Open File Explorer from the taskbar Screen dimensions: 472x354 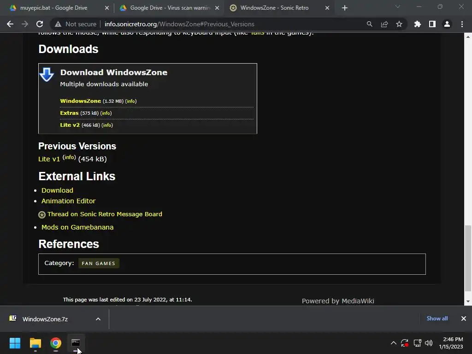pyautogui.click(x=35, y=343)
